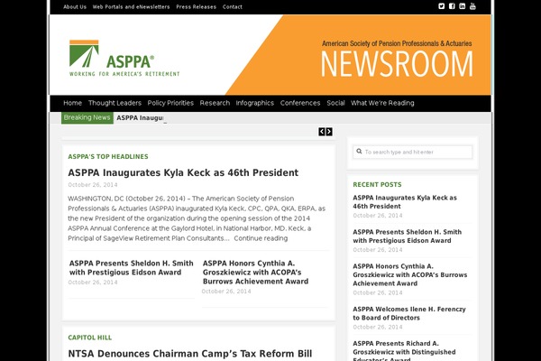541x361 pixels.
Task: Click the search magnifier icon
Action: [x=359, y=152]
